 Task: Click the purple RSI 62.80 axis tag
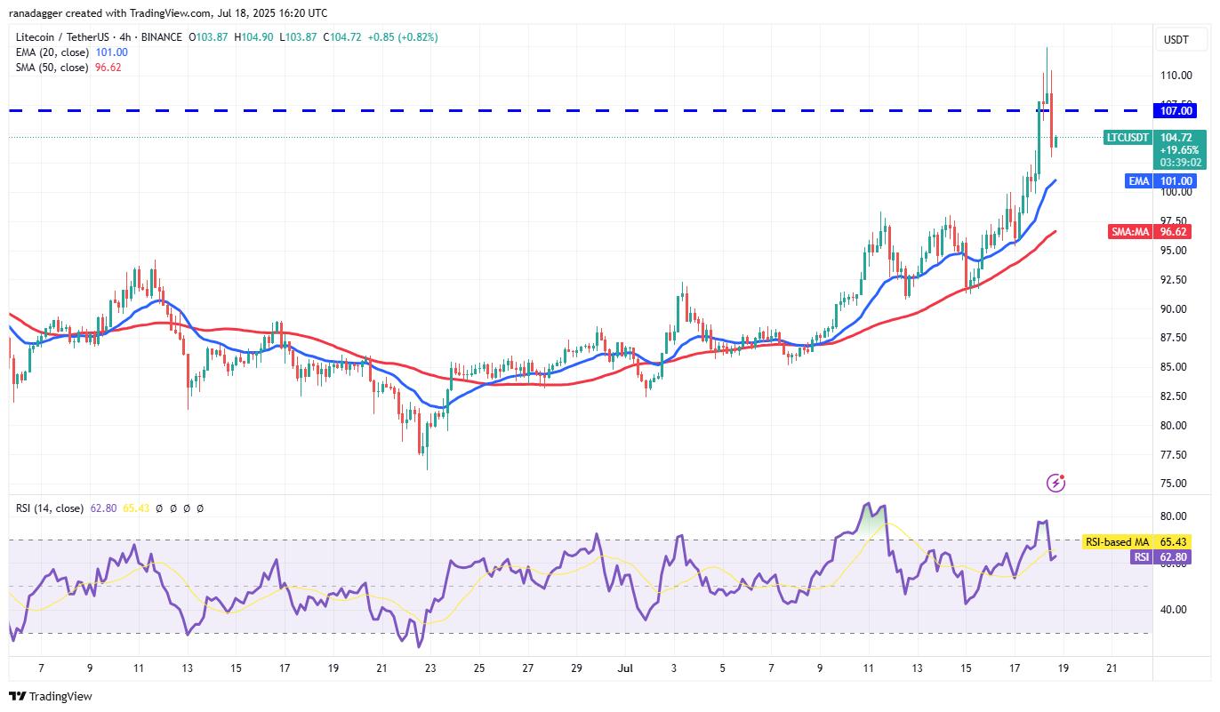(x=1139, y=557)
